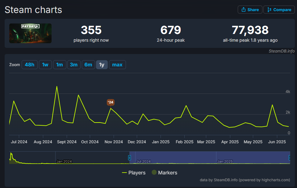This screenshot has height=188, width=297.
Task: Click the Oct 2024 x-axis label
Action: tap(90, 142)
